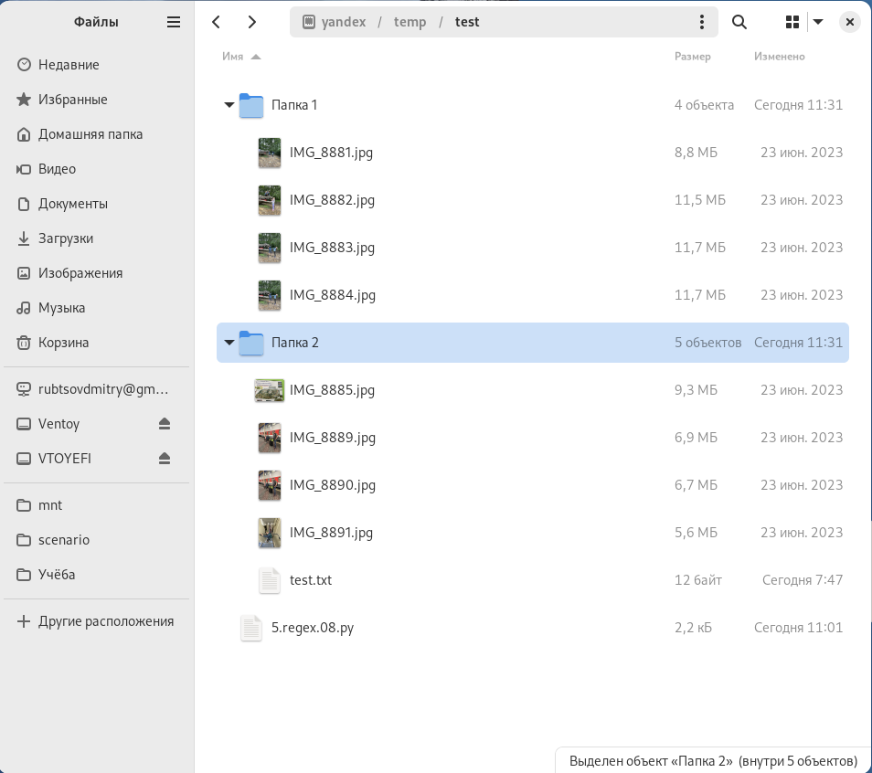Select the test.txt file
The width and height of the screenshot is (872, 773).
(x=310, y=580)
